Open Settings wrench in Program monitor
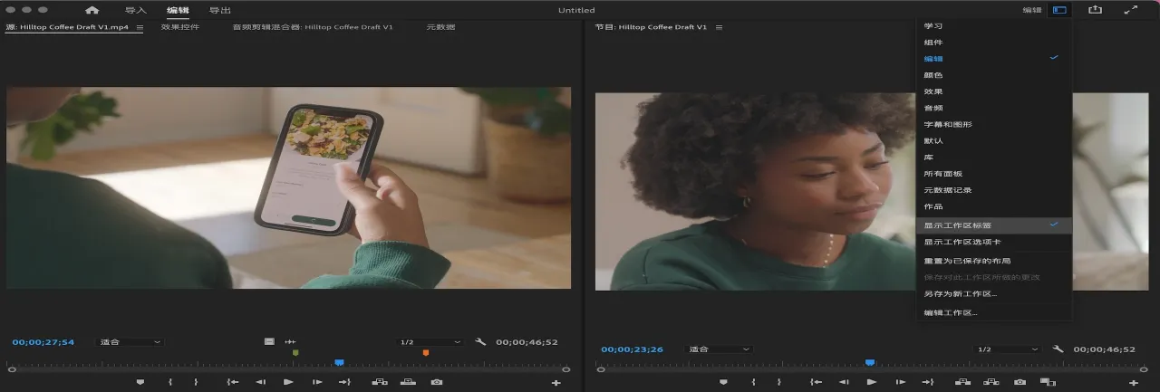 (1058, 349)
